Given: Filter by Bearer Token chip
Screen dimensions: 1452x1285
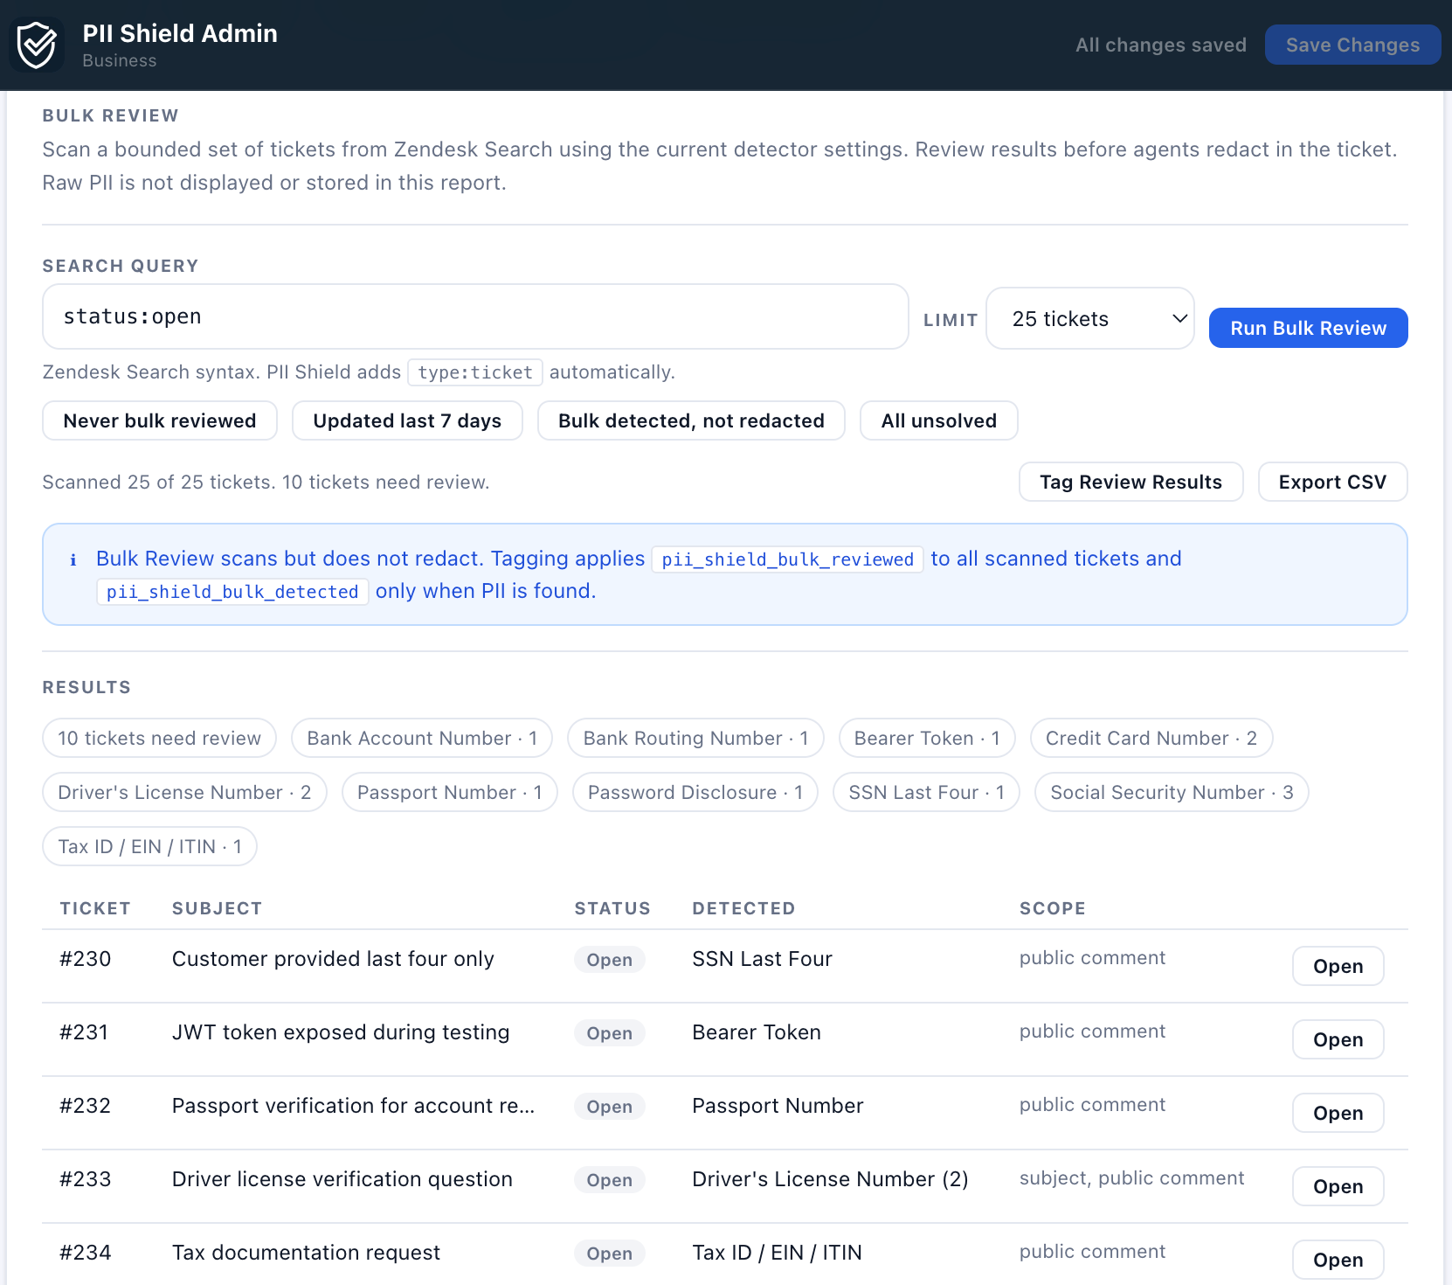Looking at the screenshot, I should [927, 738].
